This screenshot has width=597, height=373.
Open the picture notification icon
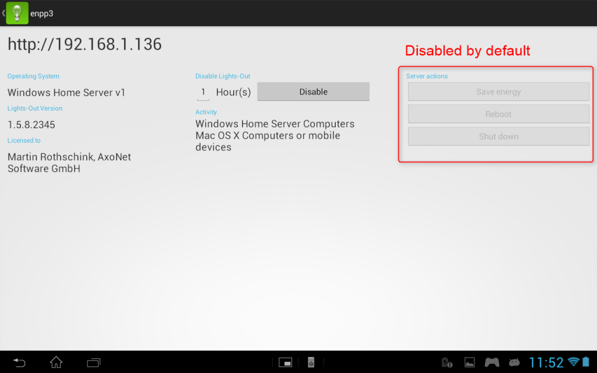click(x=469, y=363)
